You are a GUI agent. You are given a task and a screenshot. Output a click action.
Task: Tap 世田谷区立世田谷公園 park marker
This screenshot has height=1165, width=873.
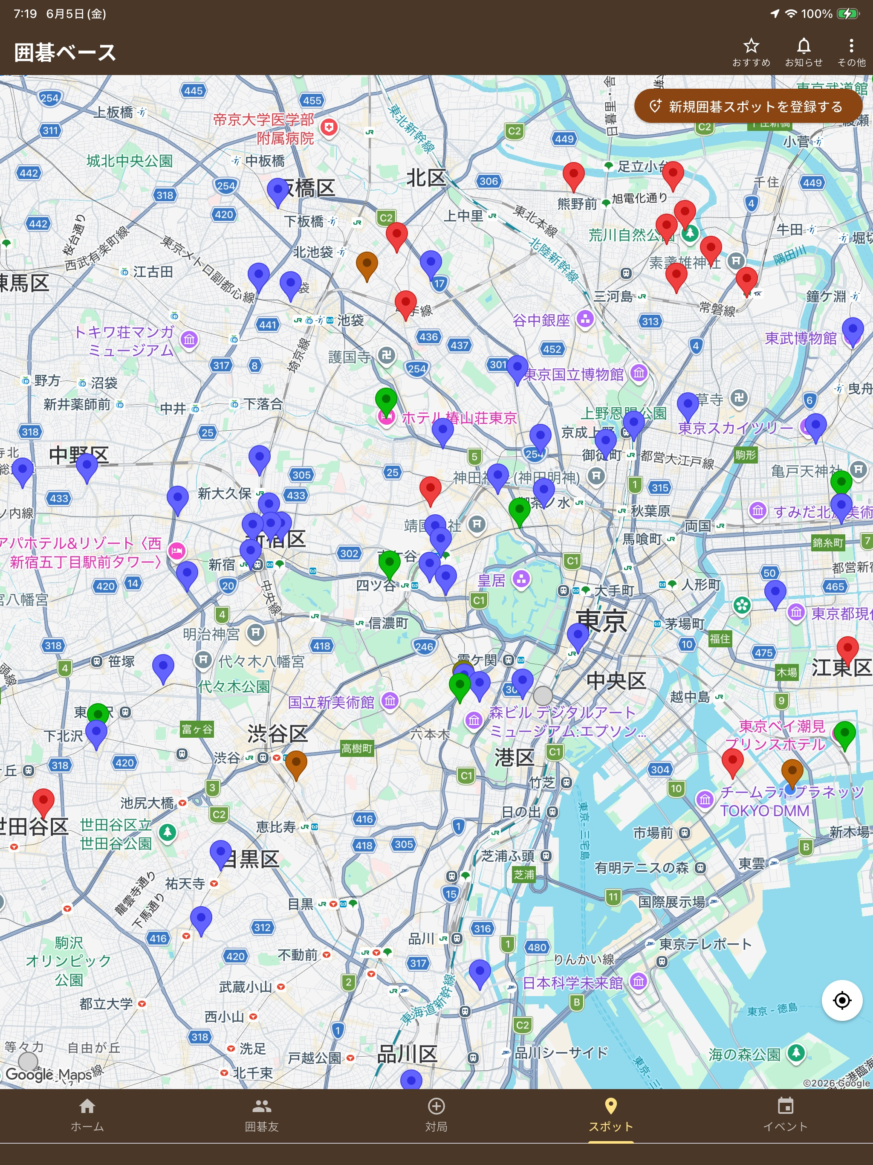[x=168, y=833]
